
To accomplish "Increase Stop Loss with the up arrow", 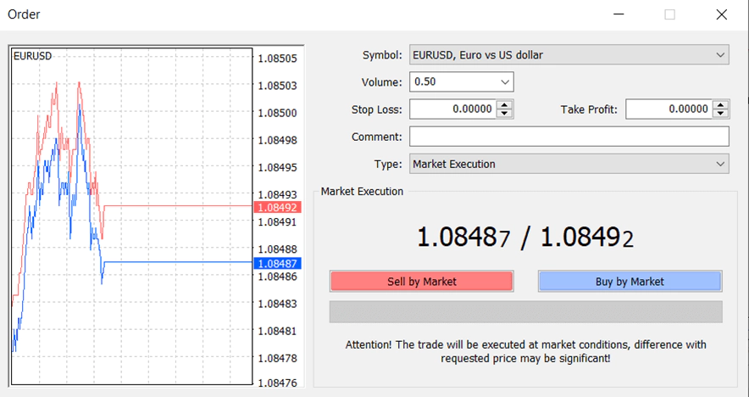I will coord(504,105).
